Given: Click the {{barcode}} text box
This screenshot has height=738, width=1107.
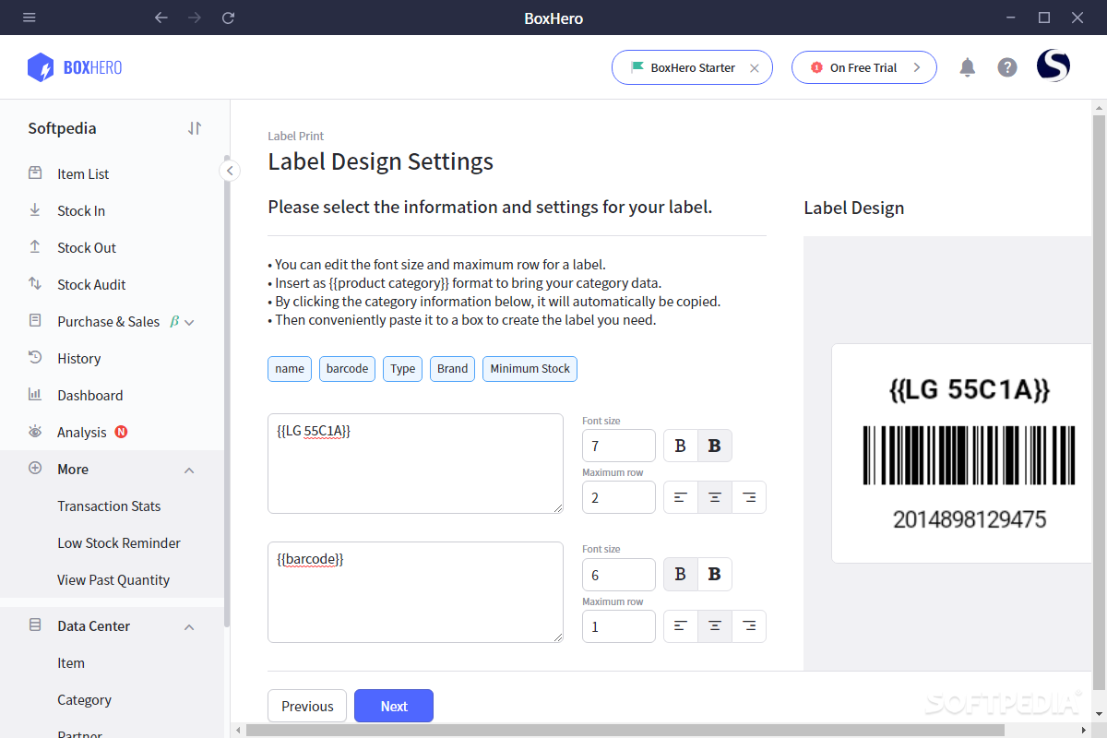Looking at the screenshot, I should (415, 591).
